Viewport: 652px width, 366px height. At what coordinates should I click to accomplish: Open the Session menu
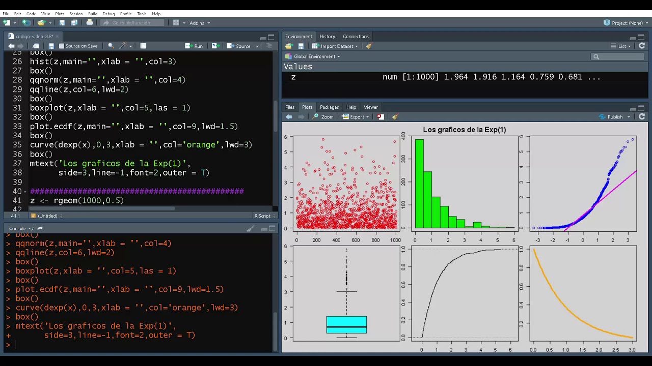coord(76,14)
